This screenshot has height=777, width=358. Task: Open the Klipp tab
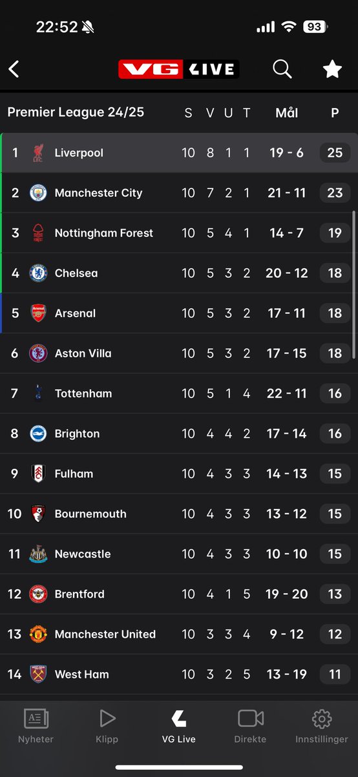(107, 726)
